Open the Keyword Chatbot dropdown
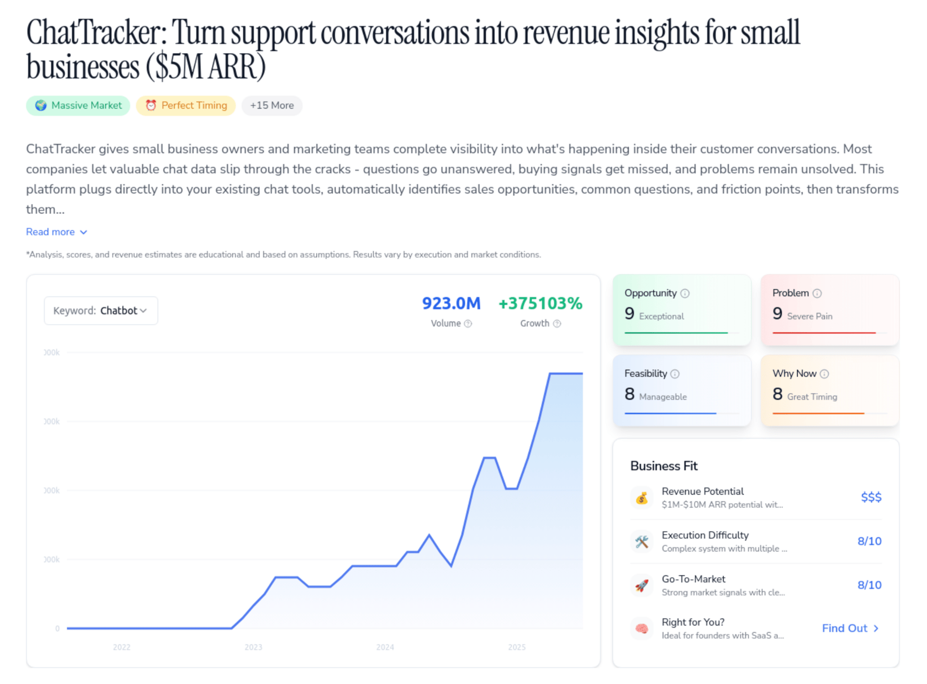The height and width of the screenshot is (684, 927). (101, 311)
